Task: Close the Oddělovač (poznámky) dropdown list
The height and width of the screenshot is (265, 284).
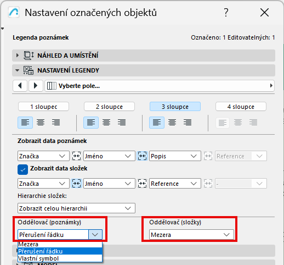Action: coord(95,235)
